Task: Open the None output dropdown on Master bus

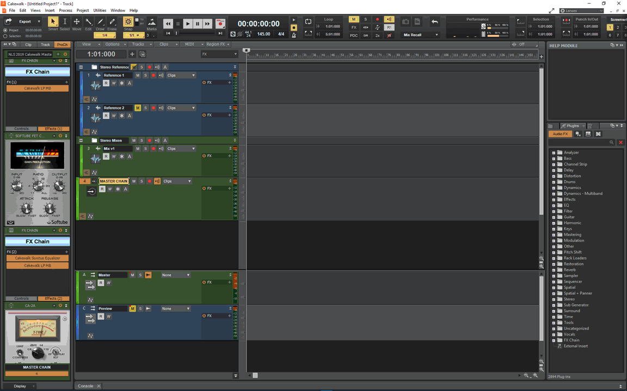Action: point(176,275)
